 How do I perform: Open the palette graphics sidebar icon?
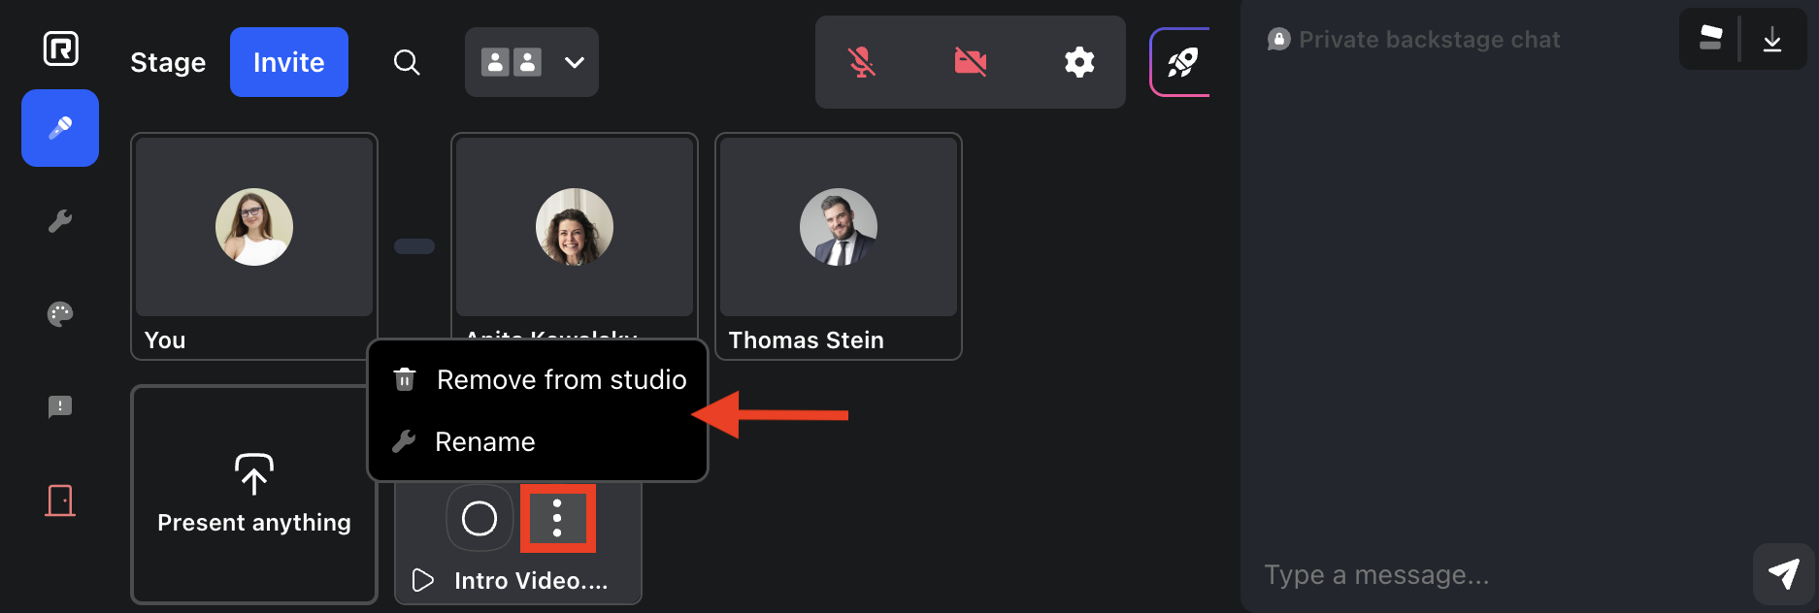[x=60, y=314]
